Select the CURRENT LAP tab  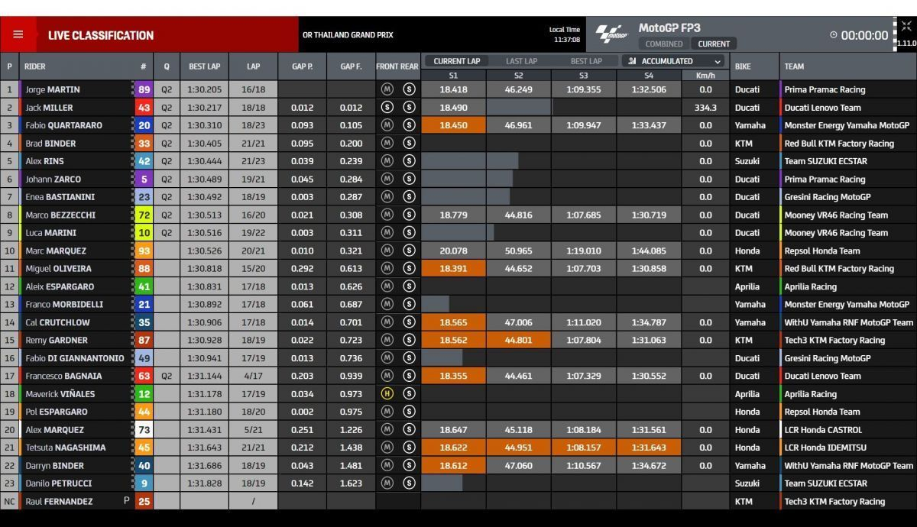(x=456, y=61)
